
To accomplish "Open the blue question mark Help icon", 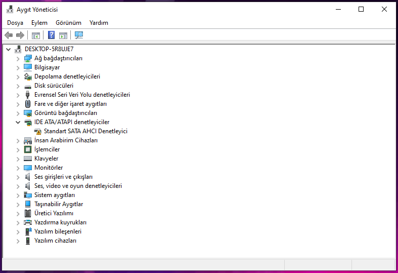I will click(51, 35).
